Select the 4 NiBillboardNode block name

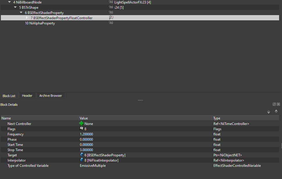point(27,2)
